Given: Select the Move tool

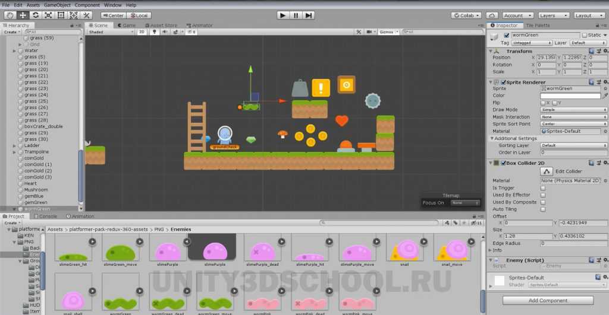Looking at the screenshot, I should click(23, 15).
